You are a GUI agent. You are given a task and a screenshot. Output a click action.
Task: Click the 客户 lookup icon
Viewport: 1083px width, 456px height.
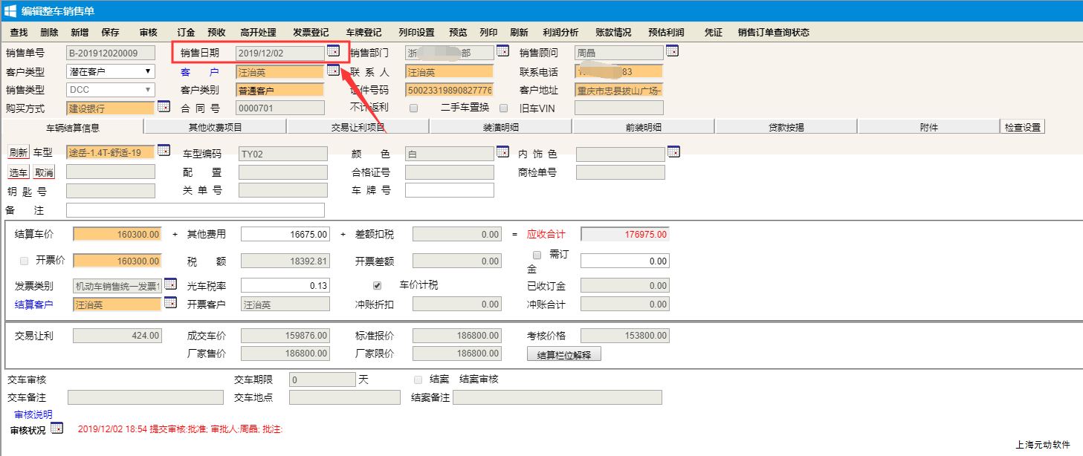coord(333,70)
